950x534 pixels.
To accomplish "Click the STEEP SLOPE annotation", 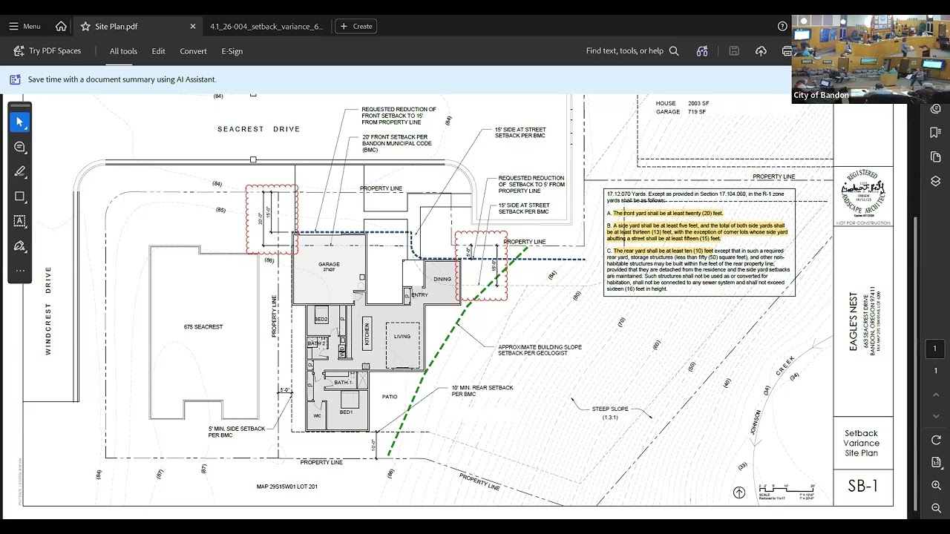I will (610, 409).
